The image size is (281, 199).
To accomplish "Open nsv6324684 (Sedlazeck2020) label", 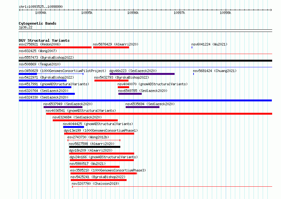I will [77, 117].
